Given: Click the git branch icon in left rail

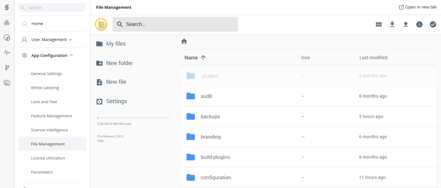Looking at the screenshot, I should (7, 68).
